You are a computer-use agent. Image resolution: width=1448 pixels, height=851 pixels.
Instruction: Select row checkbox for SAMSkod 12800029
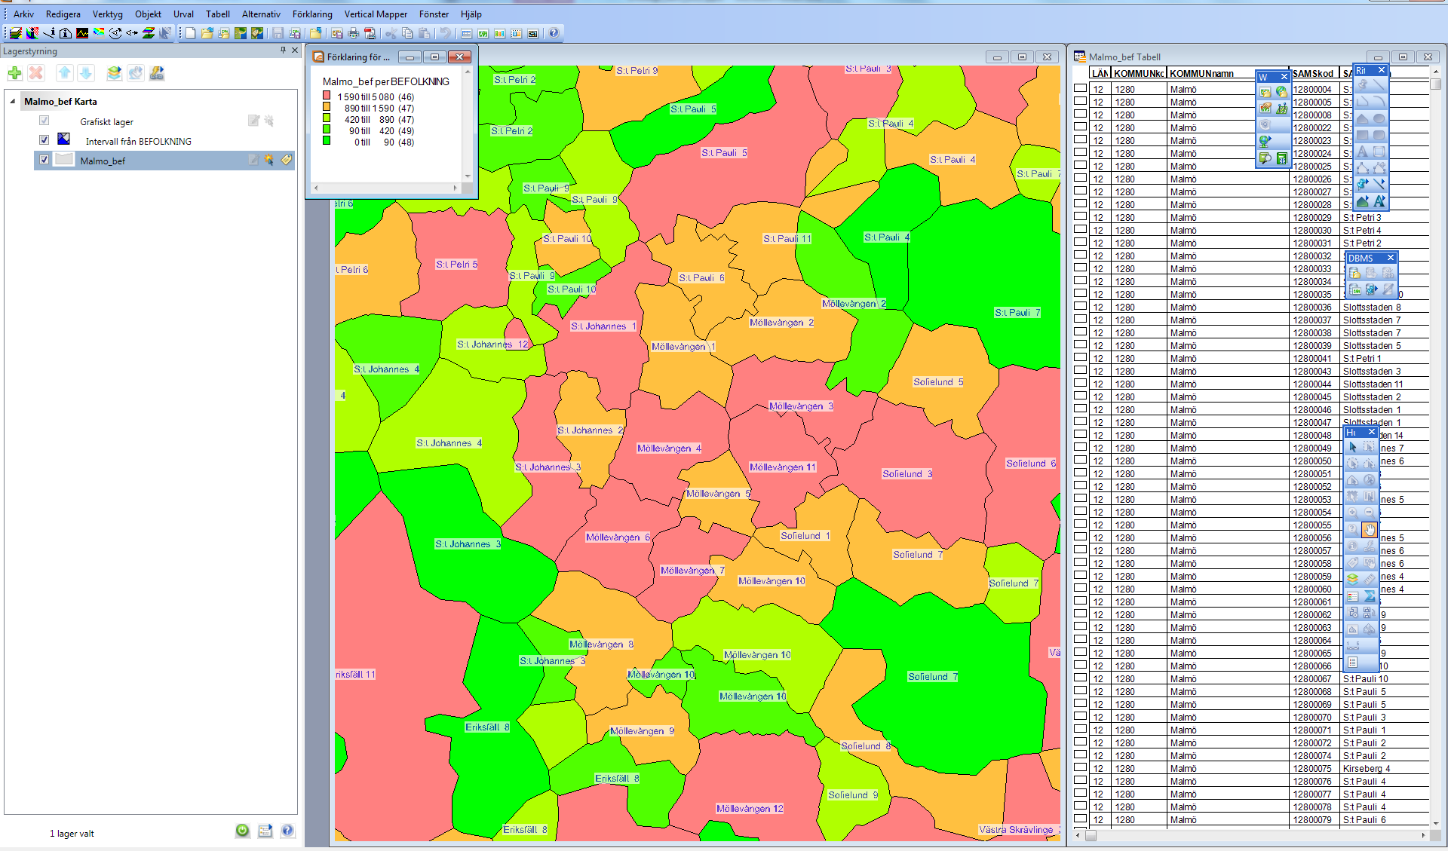click(1081, 217)
